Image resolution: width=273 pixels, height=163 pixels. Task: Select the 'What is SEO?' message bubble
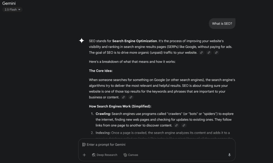point(222,23)
